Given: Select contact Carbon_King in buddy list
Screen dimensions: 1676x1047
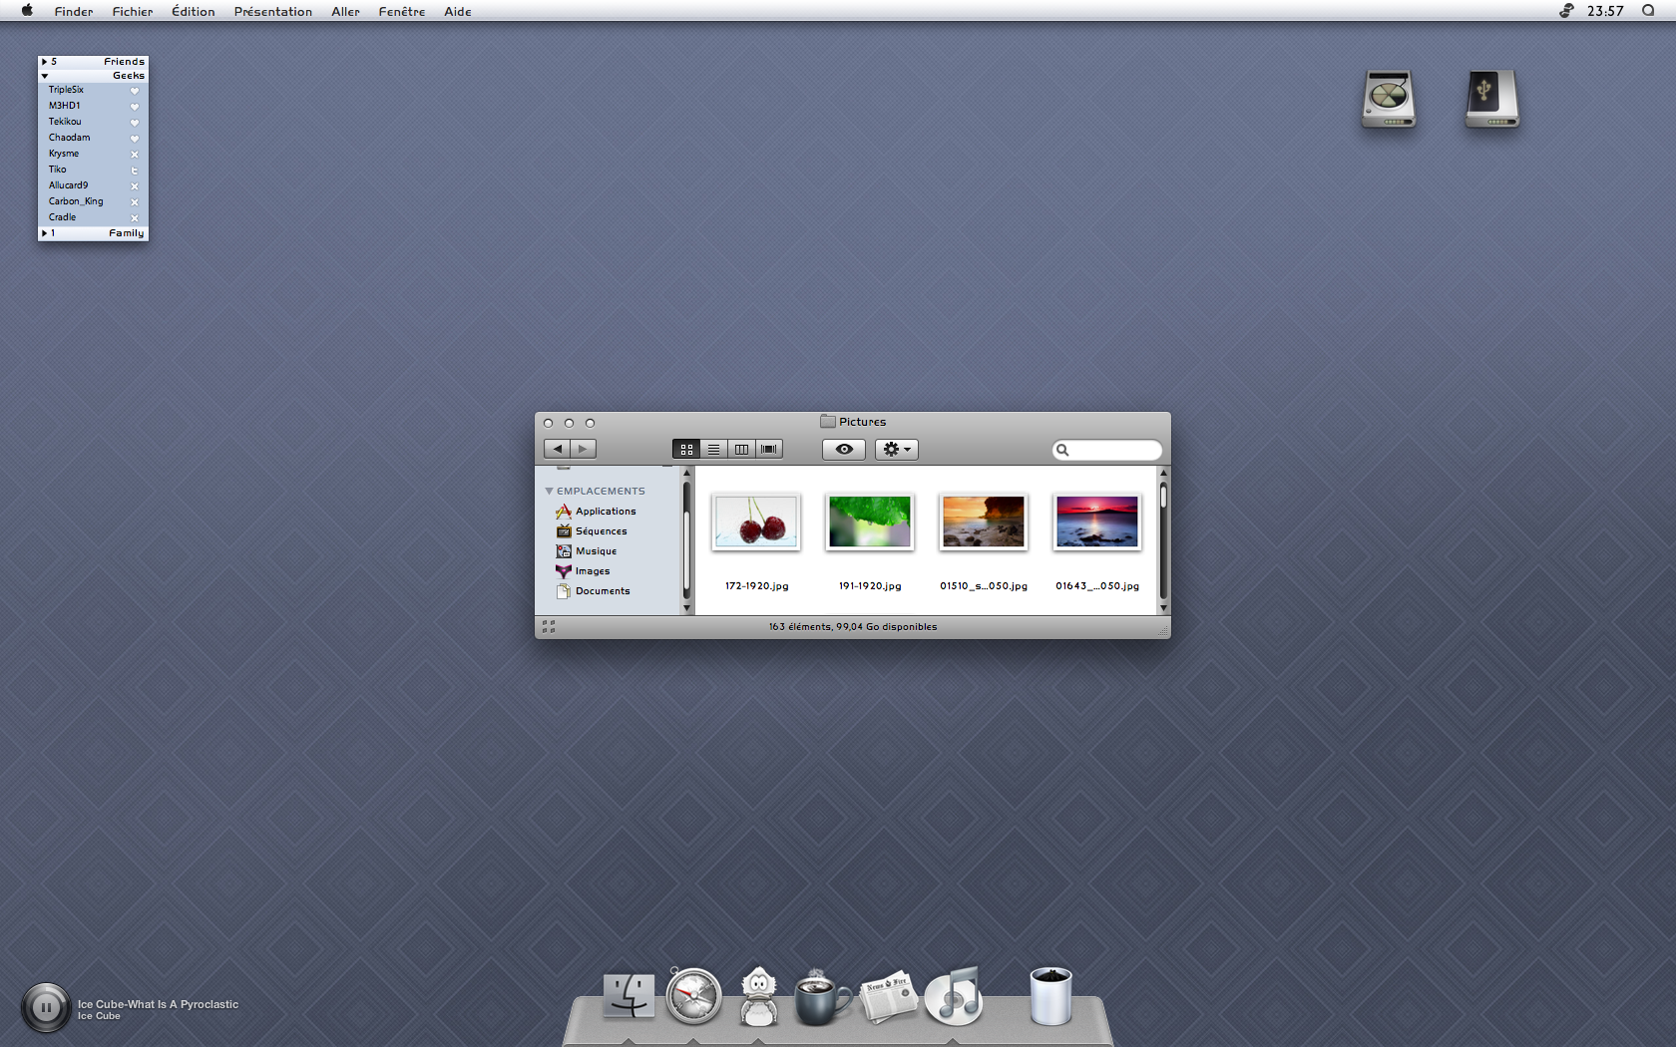Looking at the screenshot, I should [94, 201].
